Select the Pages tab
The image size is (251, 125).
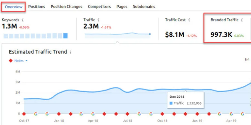pyautogui.click(x=122, y=6)
